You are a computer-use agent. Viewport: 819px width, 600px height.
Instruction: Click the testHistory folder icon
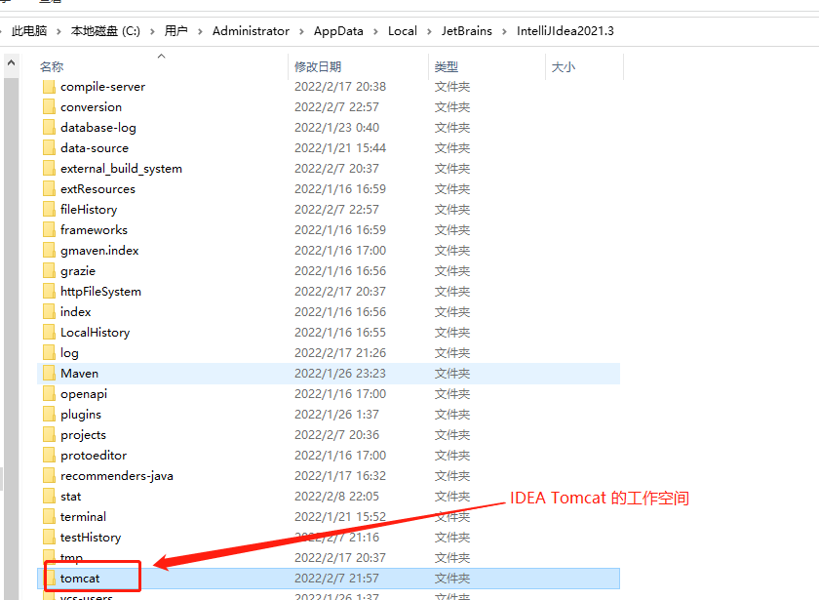coord(49,537)
